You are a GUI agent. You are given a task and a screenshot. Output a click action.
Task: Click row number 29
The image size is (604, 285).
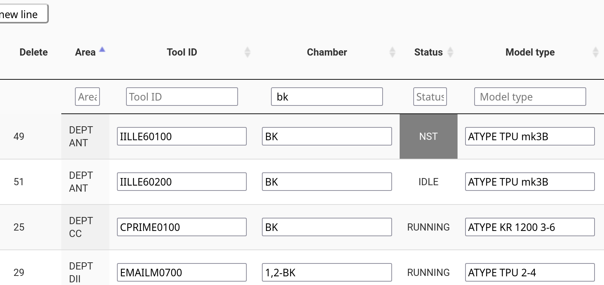(x=19, y=273)
